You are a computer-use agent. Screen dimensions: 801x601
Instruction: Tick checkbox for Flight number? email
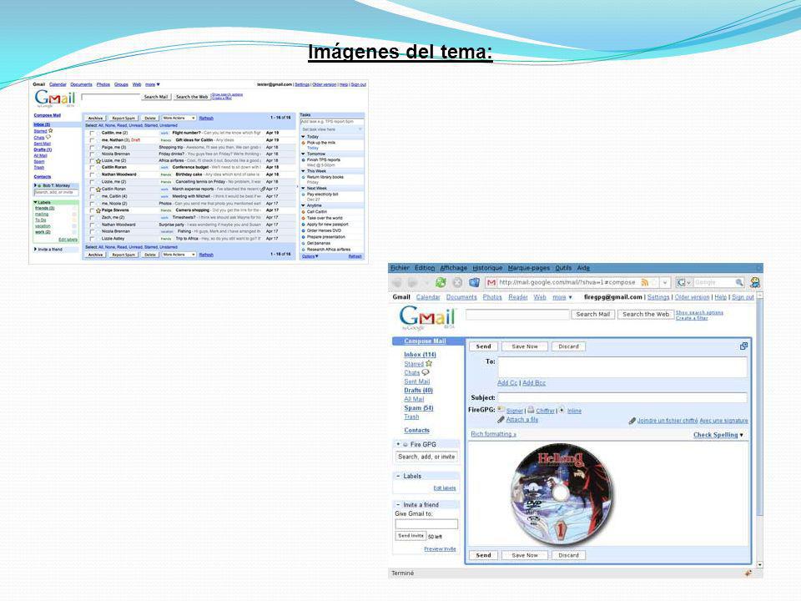[x=92, y=133]
